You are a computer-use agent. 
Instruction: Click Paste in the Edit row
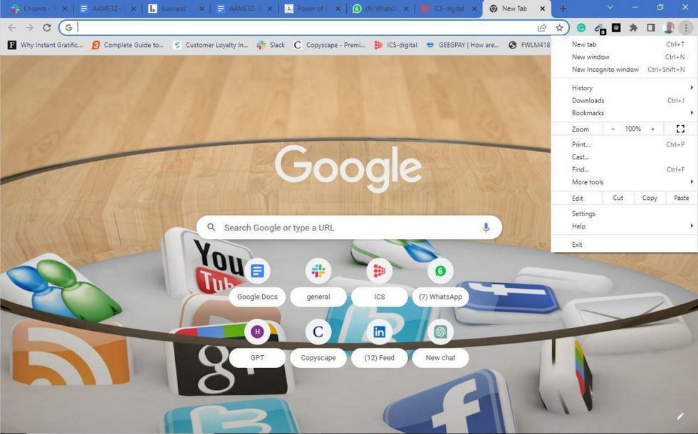[681, 198]
